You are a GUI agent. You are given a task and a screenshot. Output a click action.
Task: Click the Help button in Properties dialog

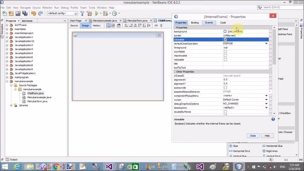(267, 136)
